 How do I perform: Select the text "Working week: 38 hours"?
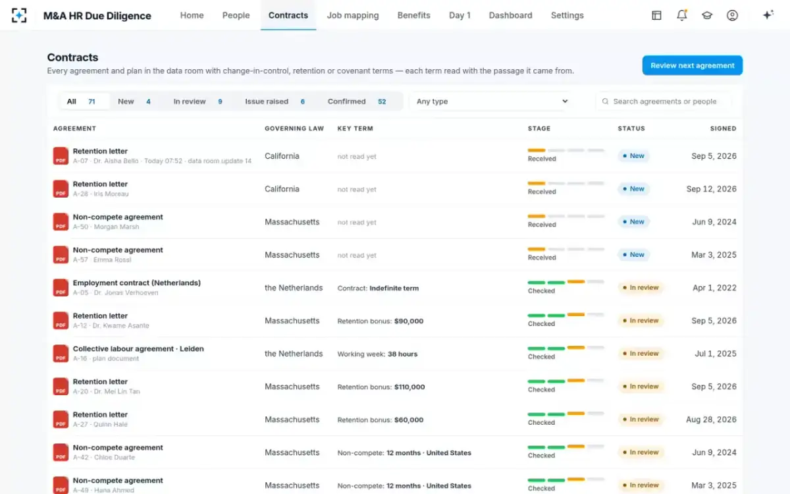click(x=377, y=354)
